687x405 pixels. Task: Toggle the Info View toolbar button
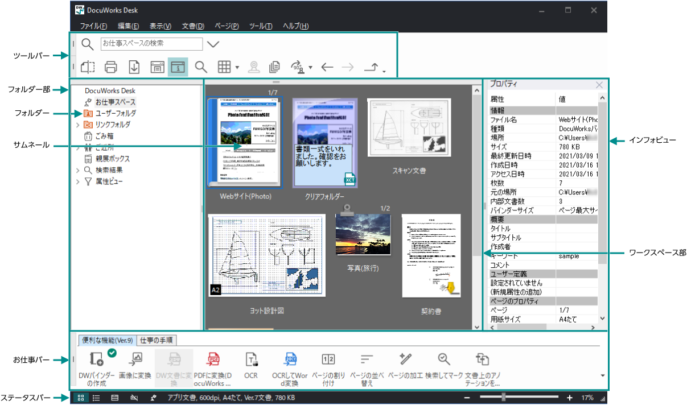pos(178,67)
